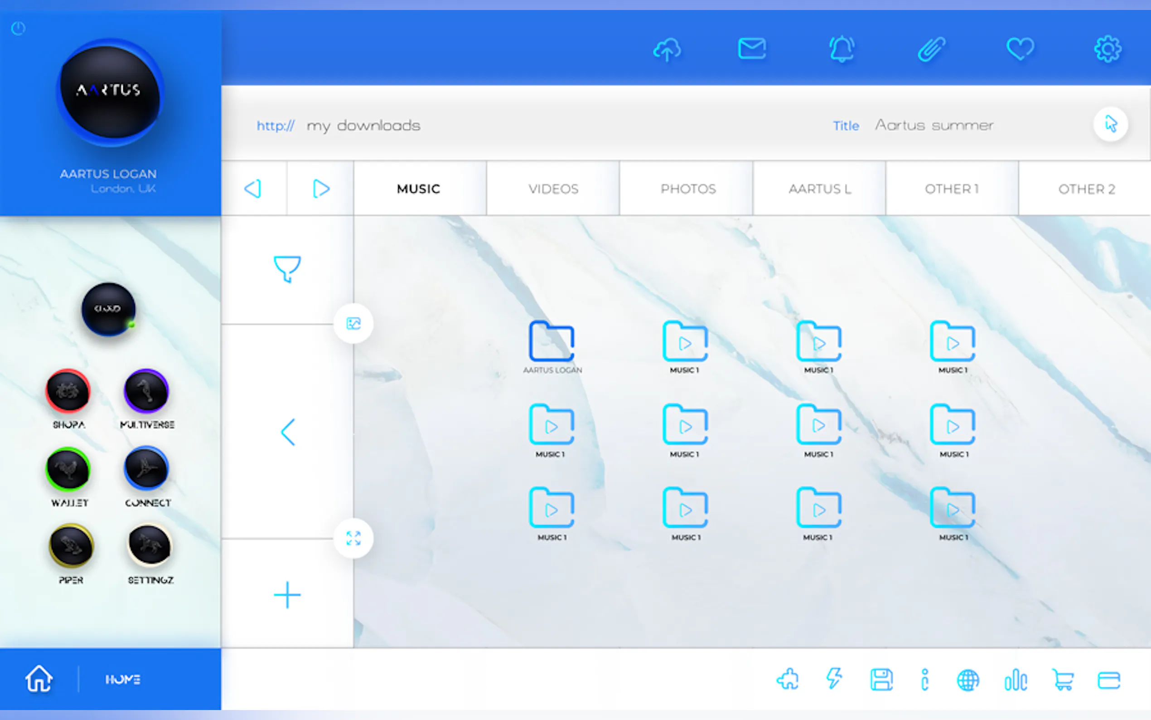This screenshot has height=720, width=1151.
Task: Click the Cloud sphere in sidebar
Action: (108, 310)
